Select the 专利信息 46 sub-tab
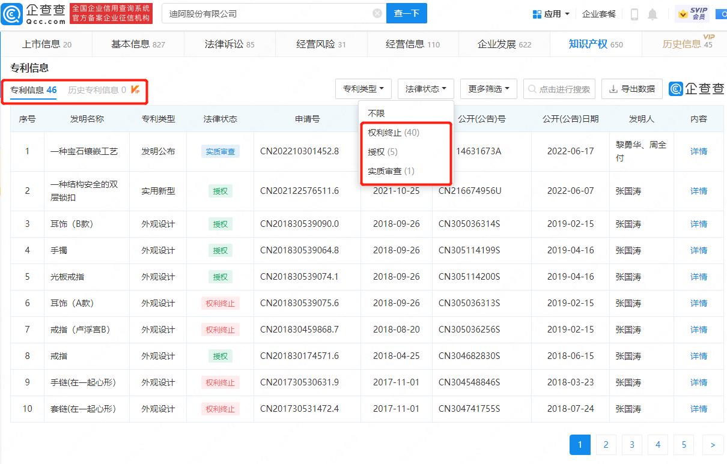727x464 pixels. point(34,90)
